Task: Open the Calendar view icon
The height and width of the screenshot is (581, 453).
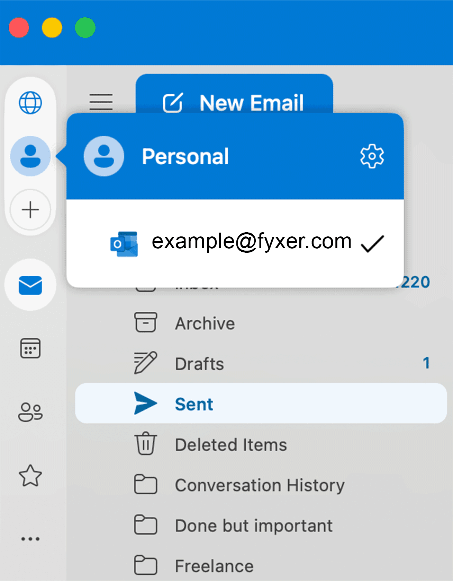Action: (x=30, y=348)
